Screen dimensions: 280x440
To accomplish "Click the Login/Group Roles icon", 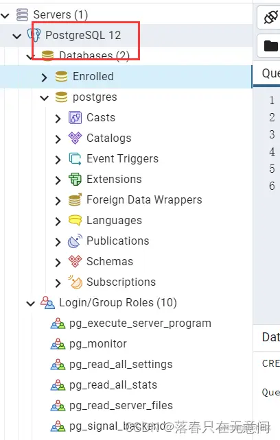I will (47, 303).
